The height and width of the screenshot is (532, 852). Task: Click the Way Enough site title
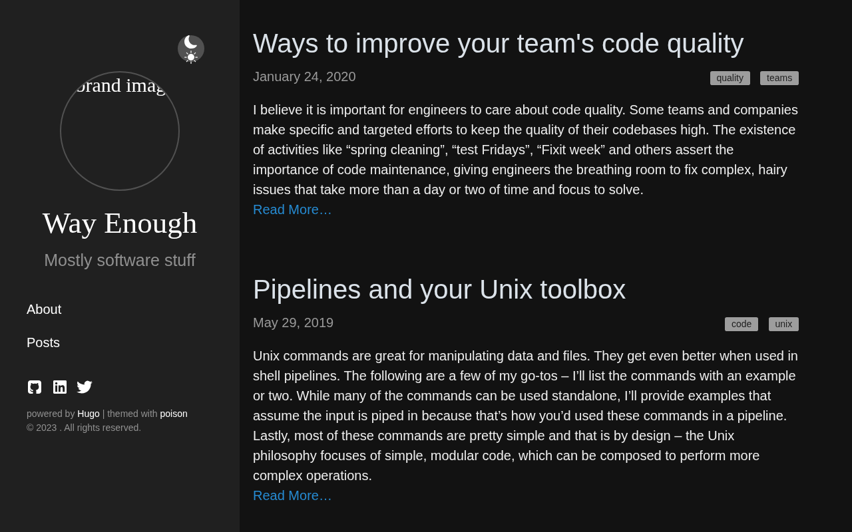tap(120, 223)
